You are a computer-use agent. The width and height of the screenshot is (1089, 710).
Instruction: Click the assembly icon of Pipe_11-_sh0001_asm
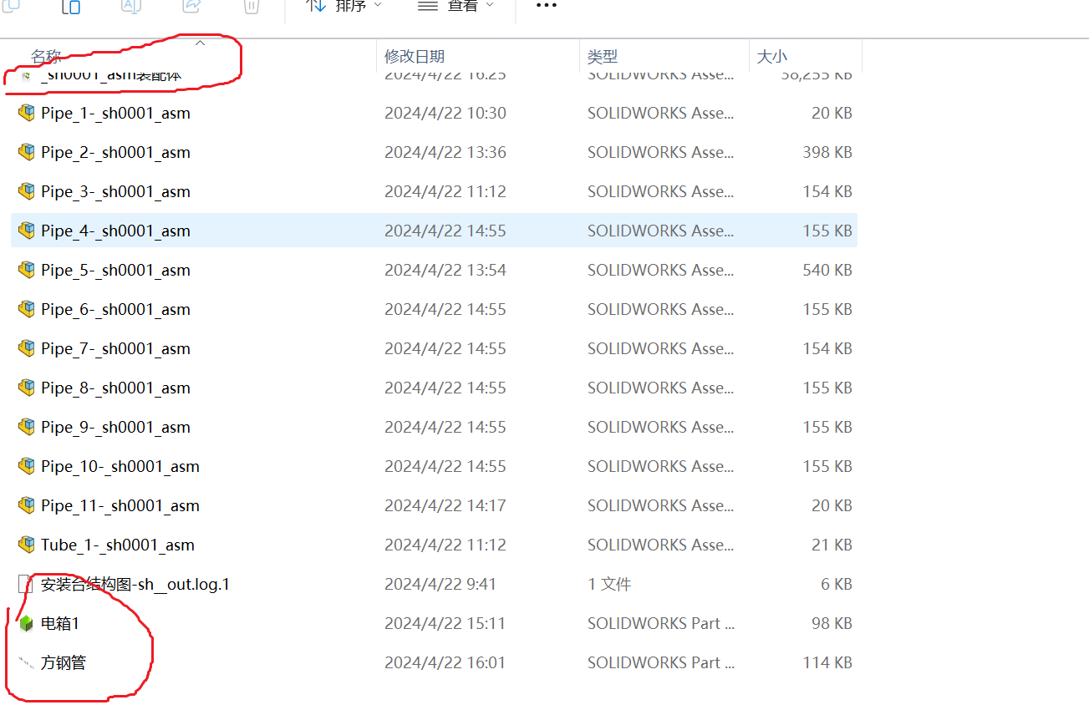[27, 505]
